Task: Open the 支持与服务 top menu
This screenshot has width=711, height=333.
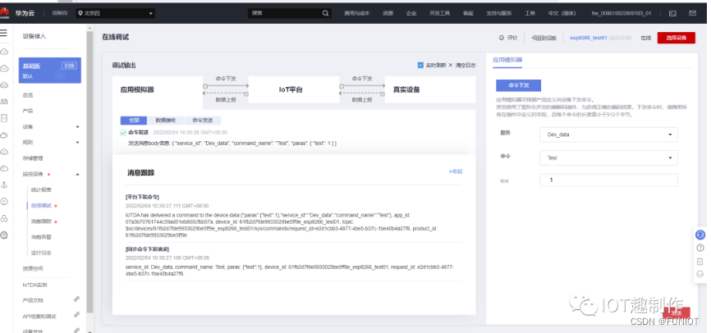Action: [499, 13]
